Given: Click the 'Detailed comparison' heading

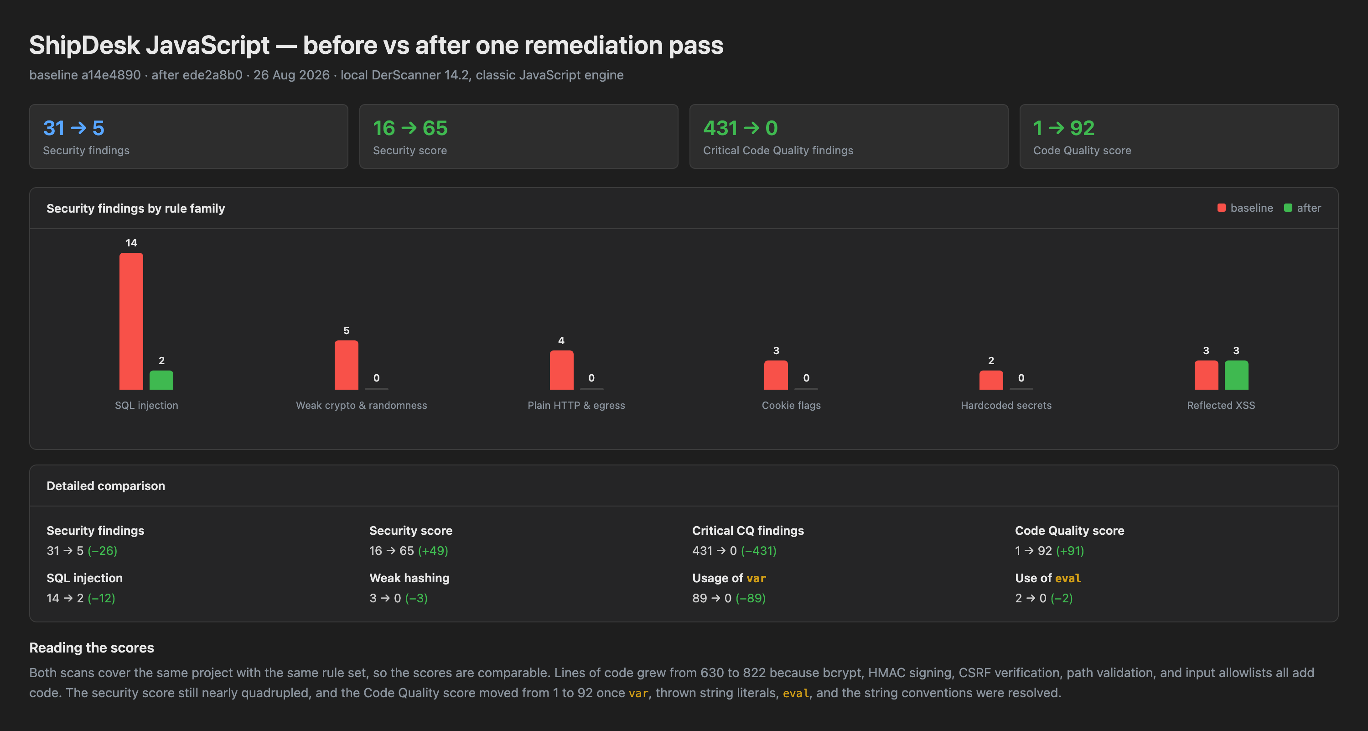Looking at the screenshot, I should pyautogui.click(x=106, y=486).
